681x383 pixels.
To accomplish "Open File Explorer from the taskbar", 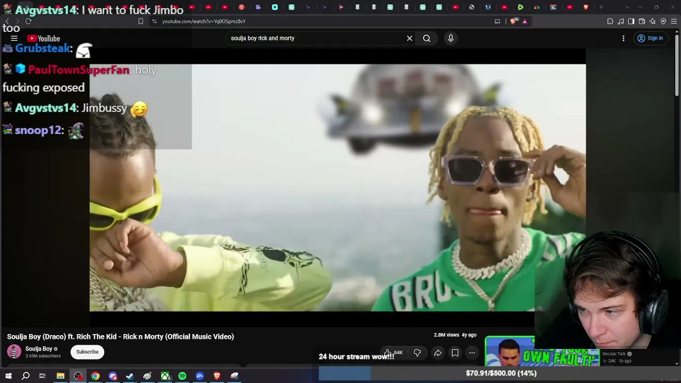I will tap(61, 376).
